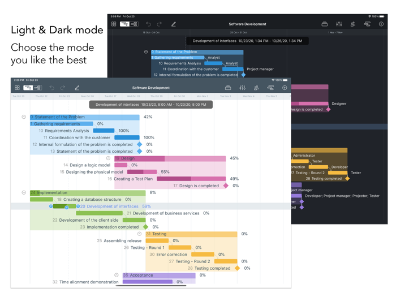Select the Design summary bar

click(170, 158)
